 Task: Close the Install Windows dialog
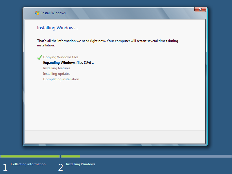point(200,9)
